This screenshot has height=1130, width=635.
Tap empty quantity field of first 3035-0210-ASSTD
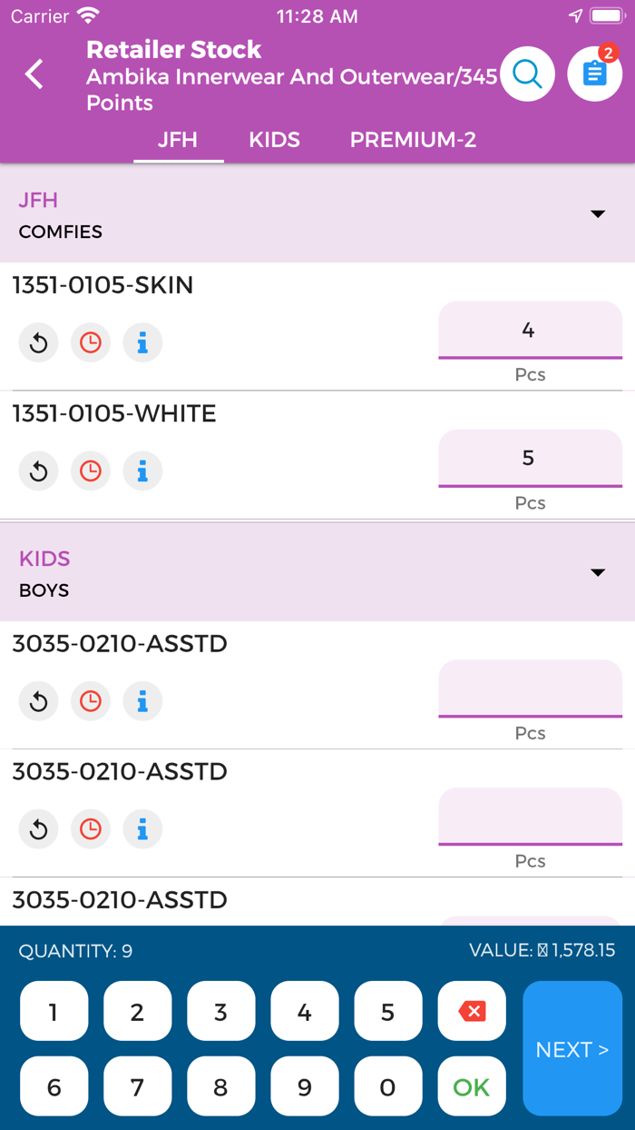coord(530,689)
